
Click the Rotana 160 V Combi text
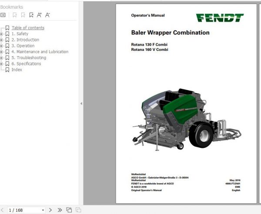(x=150, y=50)
